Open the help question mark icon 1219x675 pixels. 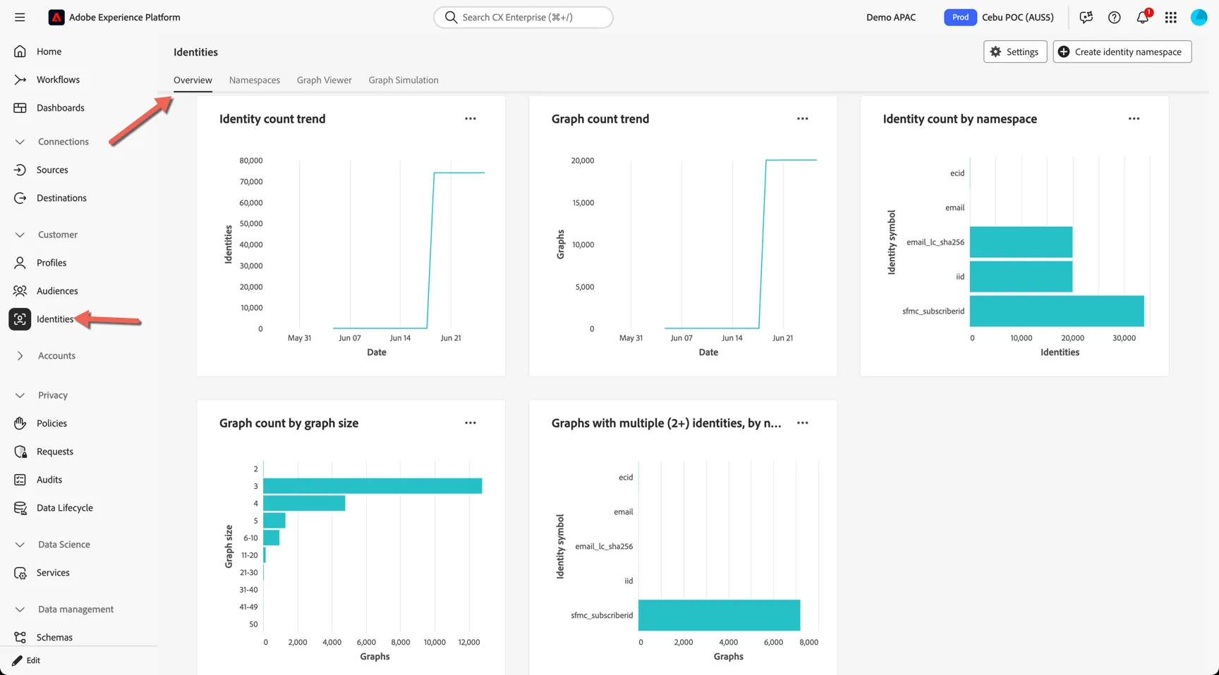point(1114,17)
